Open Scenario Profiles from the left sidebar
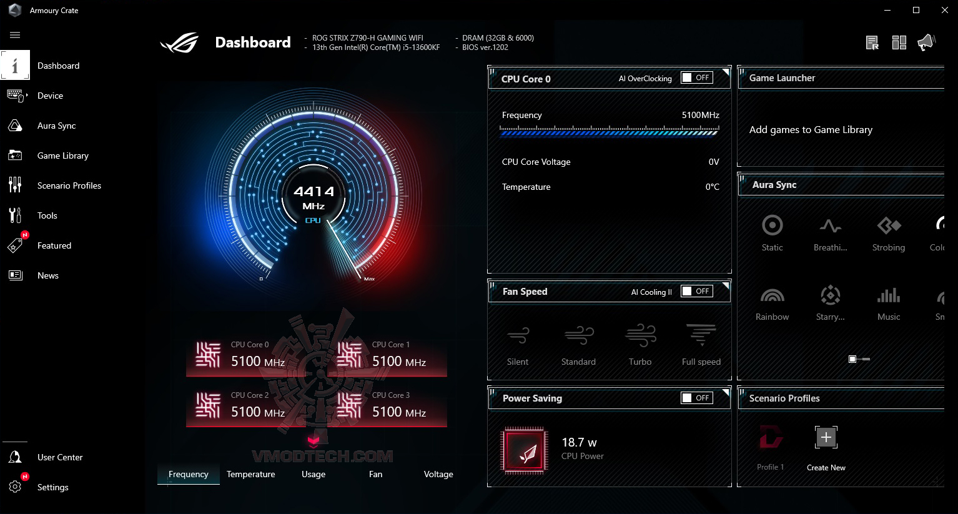 pos(69,185)
